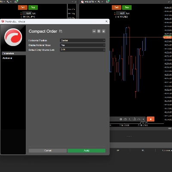
Task: Close the Compact Order settings dialog
Action: coord(107,21)
